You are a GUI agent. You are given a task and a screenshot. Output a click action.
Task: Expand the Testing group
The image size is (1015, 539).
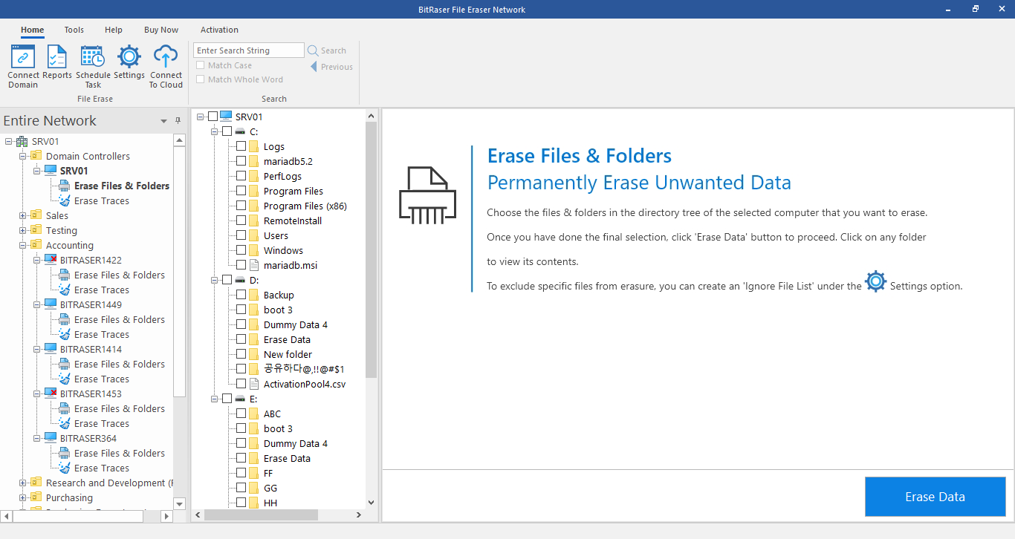tap(23, 230)
